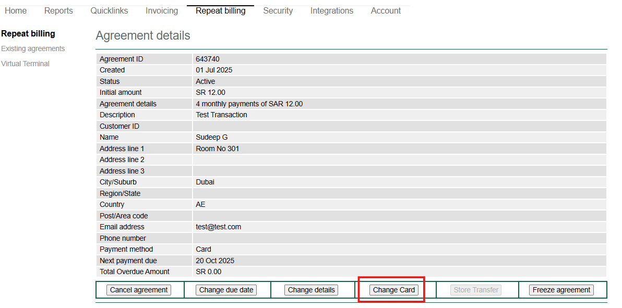Click the Name value Sudeep G

(x=212, y=137)
